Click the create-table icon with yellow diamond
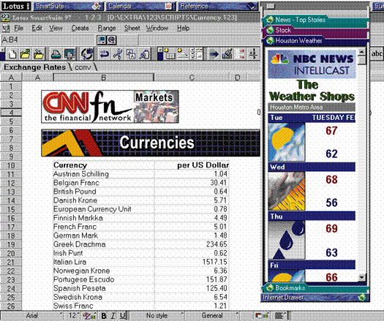This screenshot has height=321, width=384. pos(169,54)
